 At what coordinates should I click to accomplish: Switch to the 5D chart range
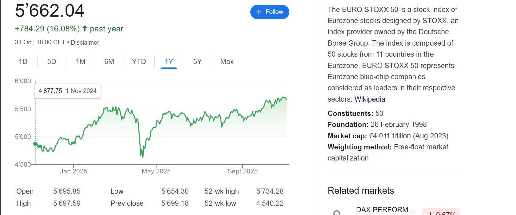(x=52, y=62)
